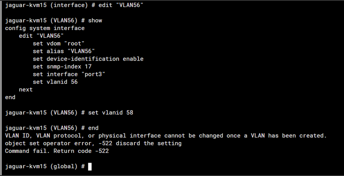Click the 'config system interface' line
This screenshot has width=344, height=176.
click(x=45, y=28)
